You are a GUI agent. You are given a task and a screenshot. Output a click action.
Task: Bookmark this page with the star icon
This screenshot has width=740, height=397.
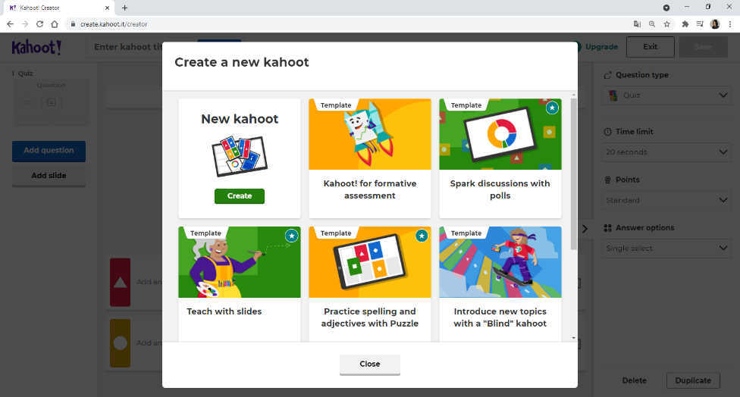click(667, 24)
